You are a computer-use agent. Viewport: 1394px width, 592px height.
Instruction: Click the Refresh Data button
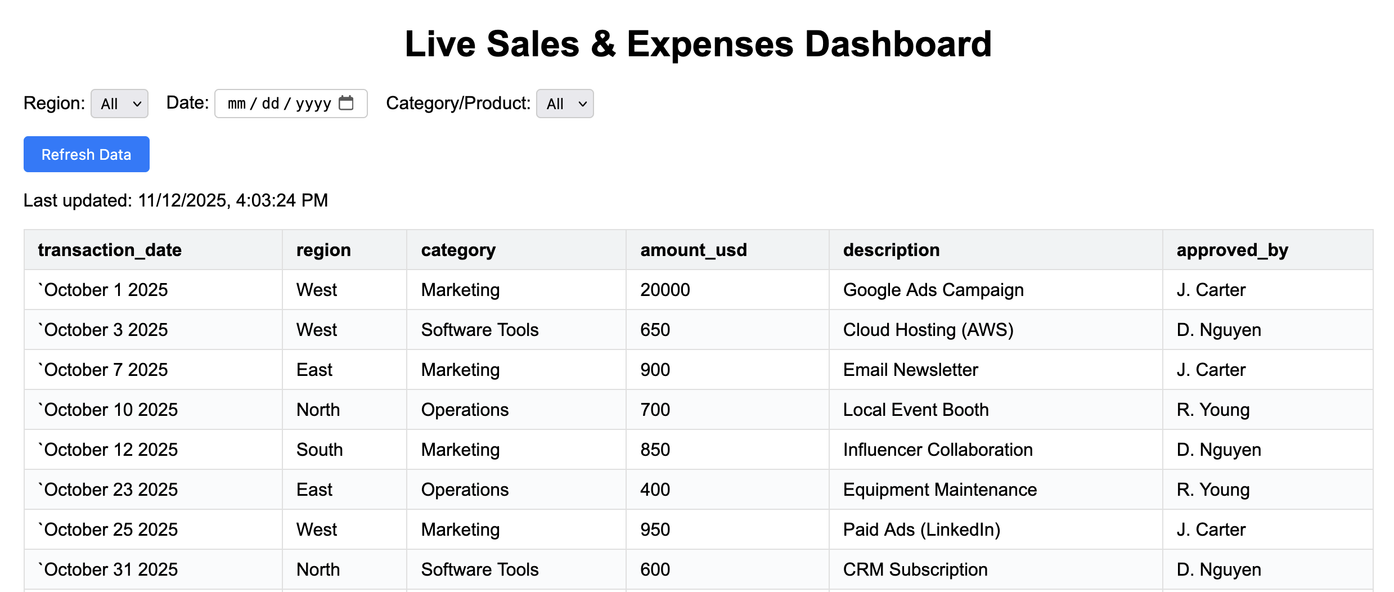click(x=87, y=154)
